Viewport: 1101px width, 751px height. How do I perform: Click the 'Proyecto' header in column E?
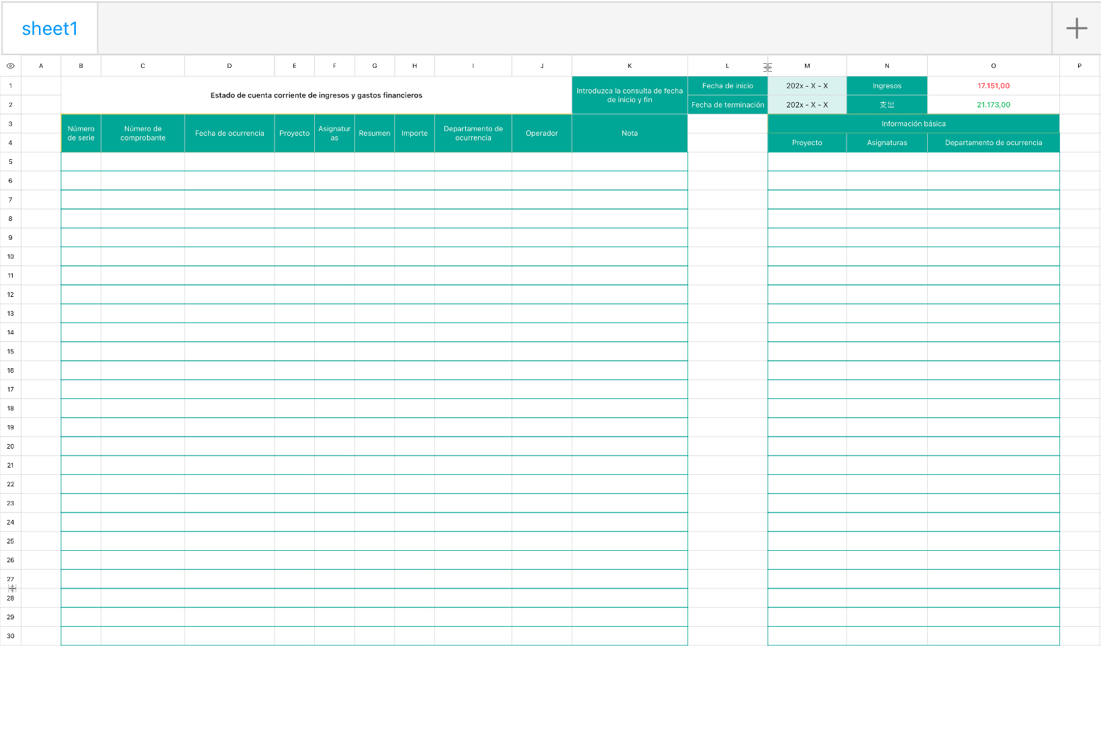click(295, 133)
